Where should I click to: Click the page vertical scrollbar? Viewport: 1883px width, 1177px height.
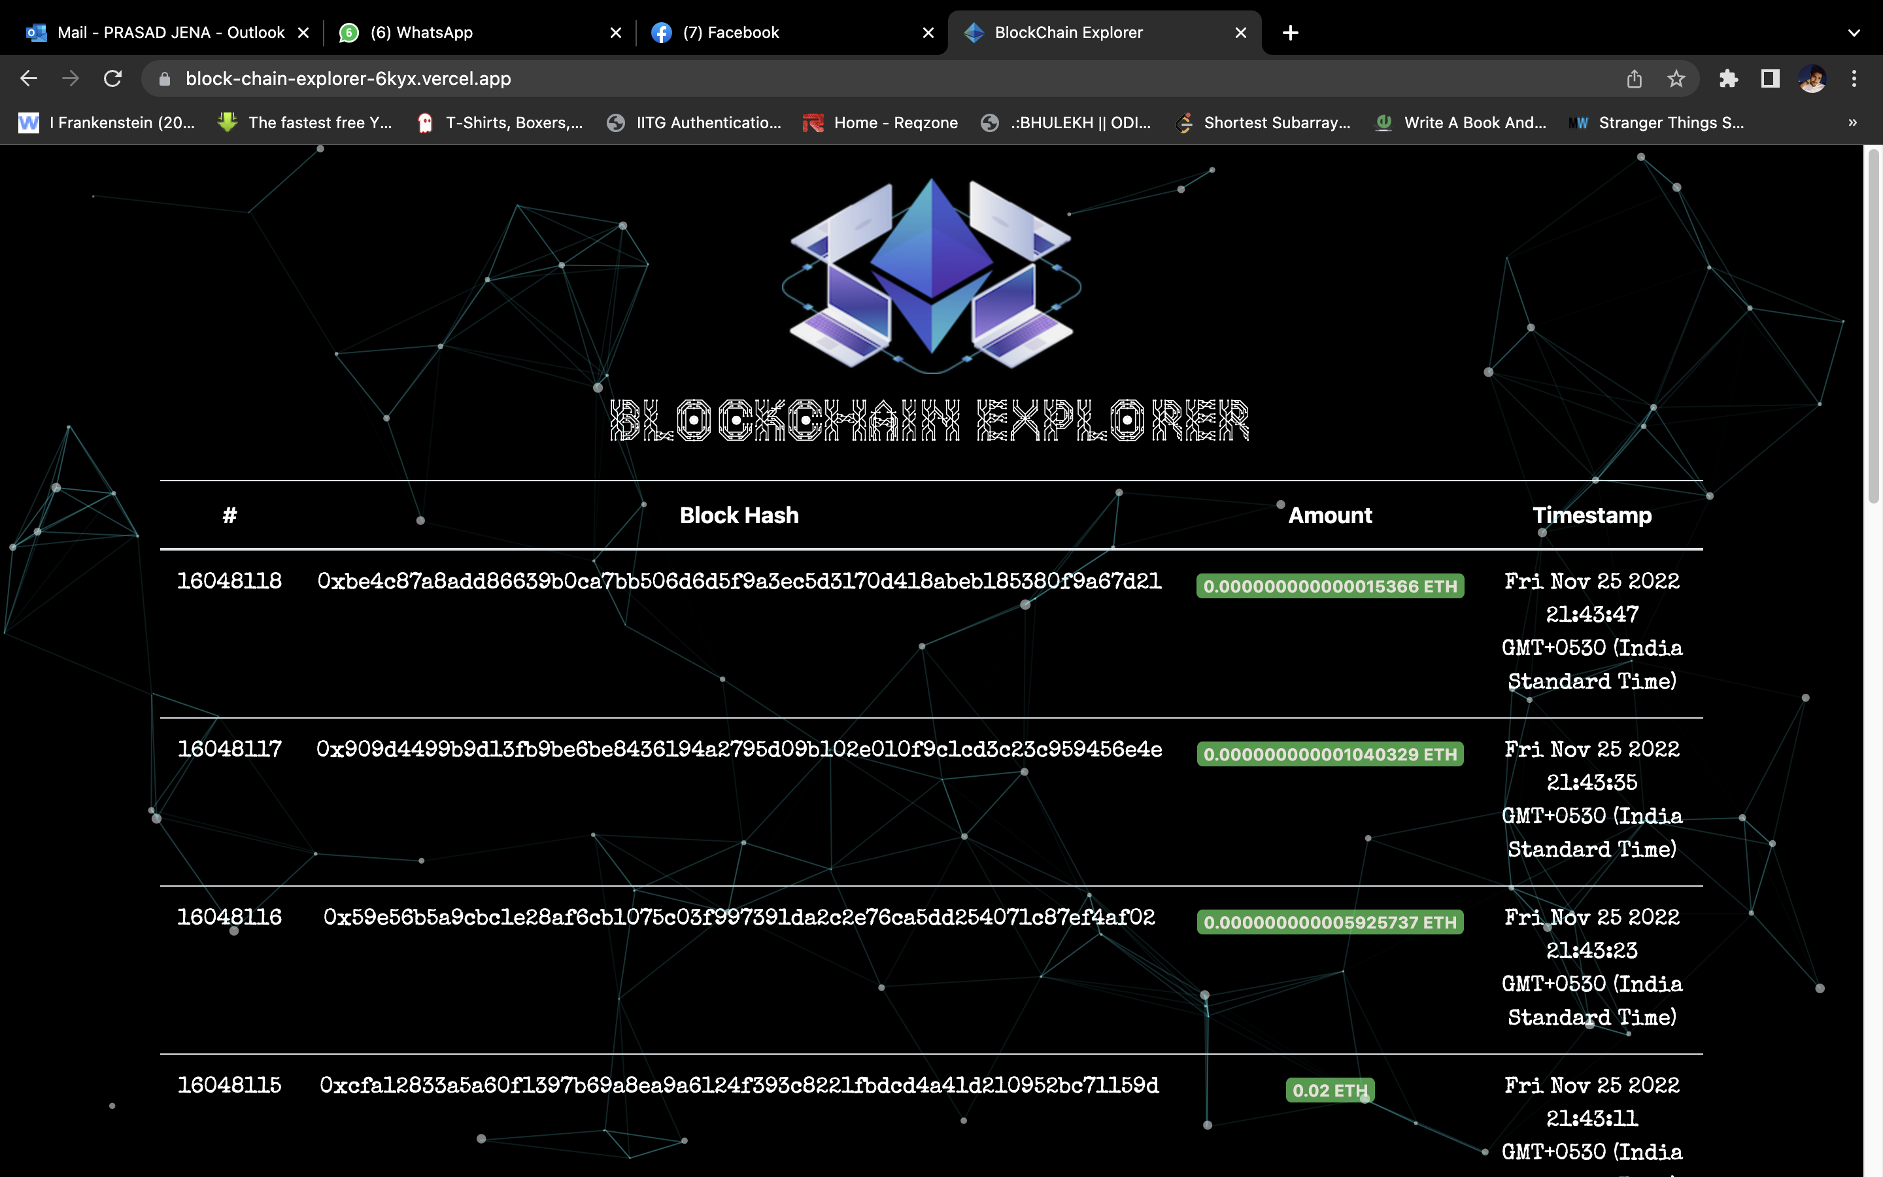[1874, 327]
